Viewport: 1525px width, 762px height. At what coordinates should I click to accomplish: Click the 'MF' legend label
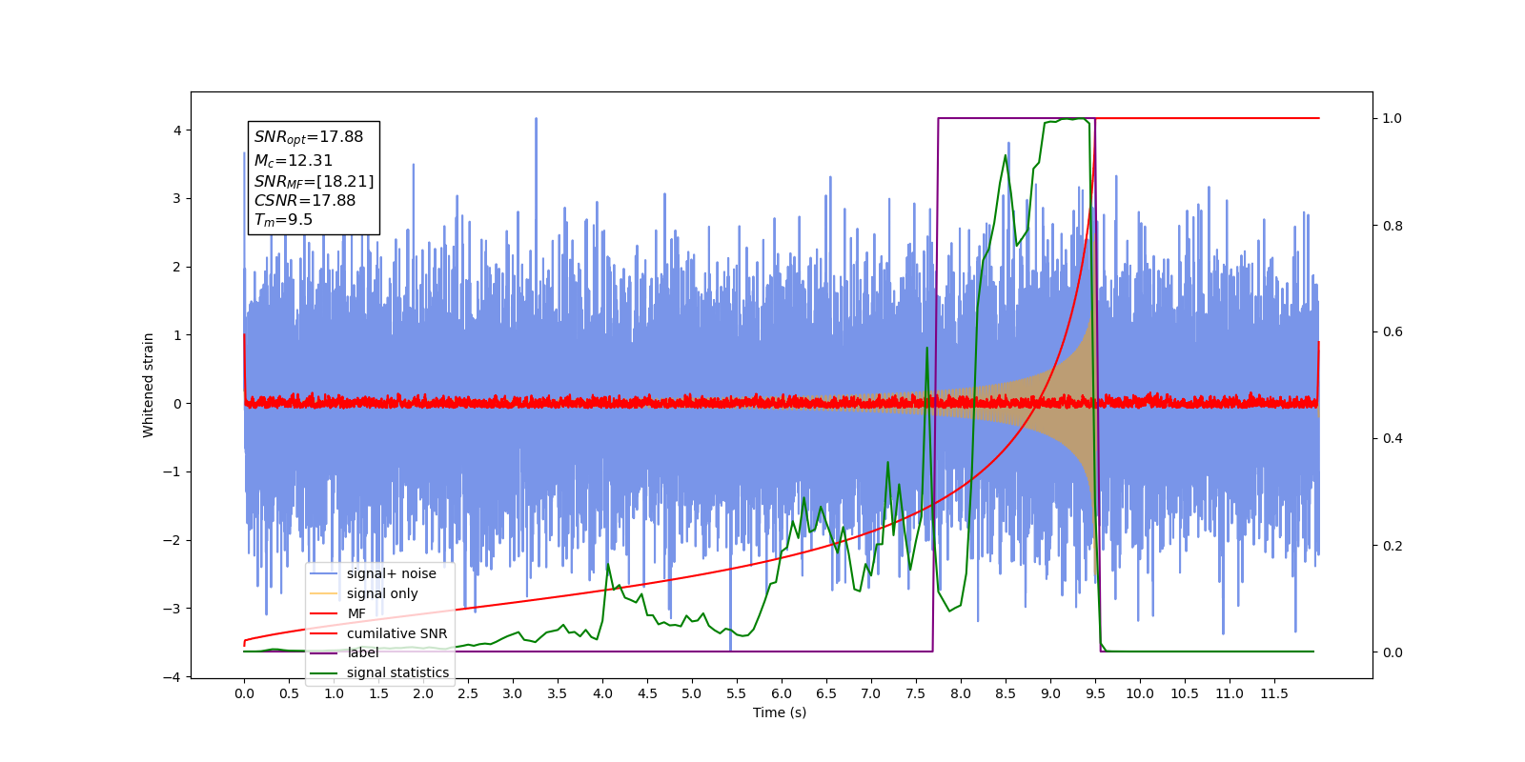tap(356, 613)
